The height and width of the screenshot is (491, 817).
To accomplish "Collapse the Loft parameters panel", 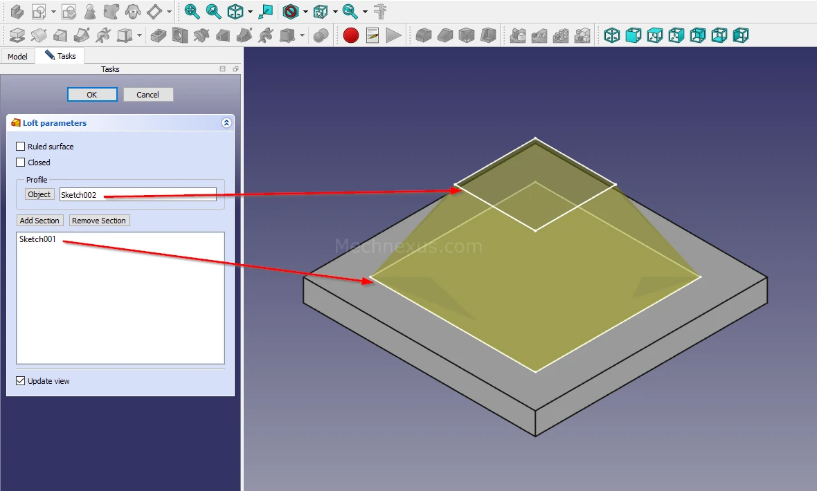I will pyautogui.click(x=226, y=123).
